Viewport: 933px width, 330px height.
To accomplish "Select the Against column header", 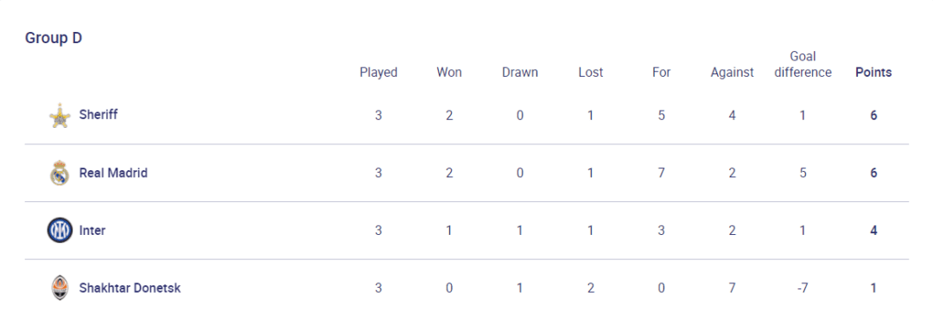I will tap(732, 73).
